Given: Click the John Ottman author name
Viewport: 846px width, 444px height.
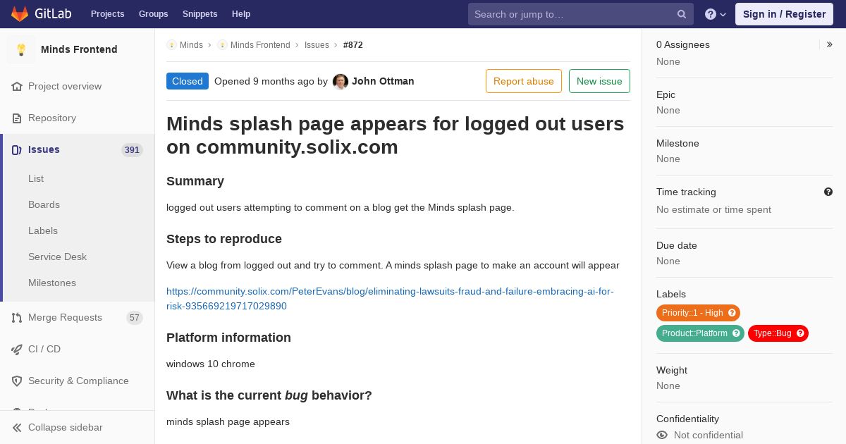Looking at the screenshot, I should (383, 82).
